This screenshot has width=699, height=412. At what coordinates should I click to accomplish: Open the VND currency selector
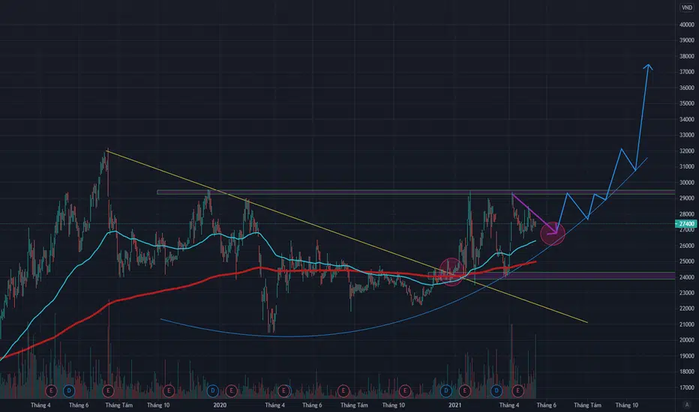[687, 7]
